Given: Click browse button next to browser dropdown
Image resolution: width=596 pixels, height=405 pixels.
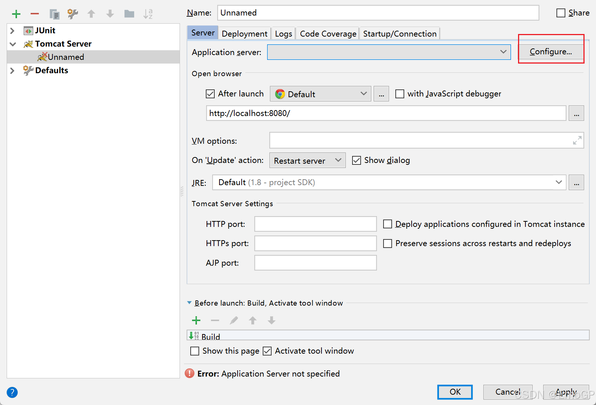Looking at the screenshot, I should (x=381, y=94).
